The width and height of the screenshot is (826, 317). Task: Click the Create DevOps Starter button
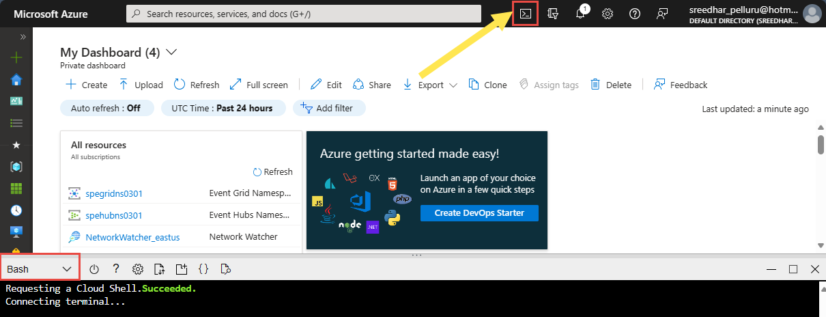point(479,212)
